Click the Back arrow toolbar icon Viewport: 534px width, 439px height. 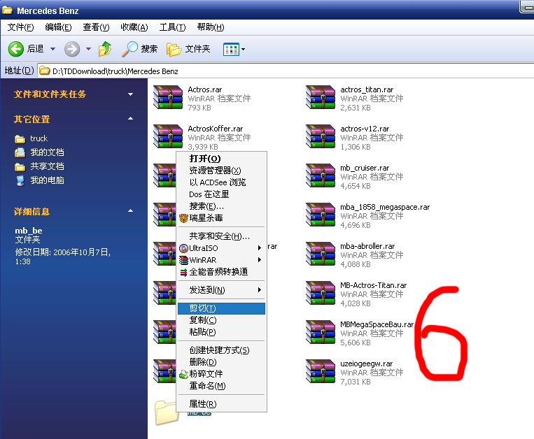point(16,49)
